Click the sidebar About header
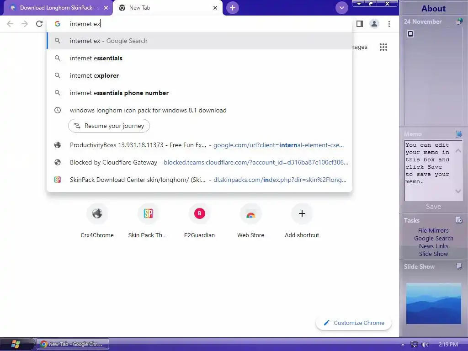The width and height of the screenshot is (468, 351). (433, 8)
